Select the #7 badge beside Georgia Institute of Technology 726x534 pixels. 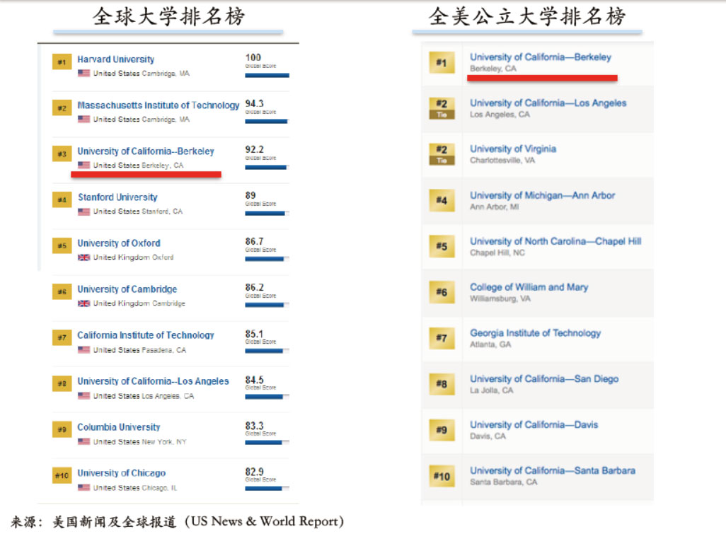442,338
